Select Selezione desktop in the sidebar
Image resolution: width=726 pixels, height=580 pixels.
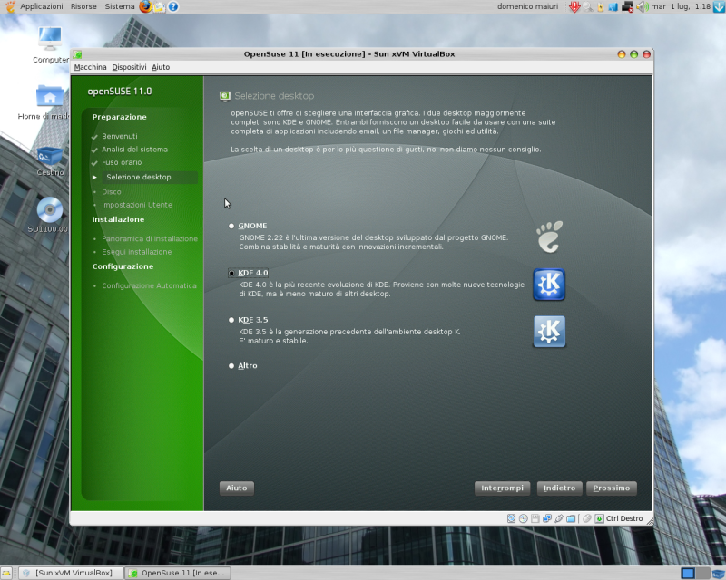[138, 179]
